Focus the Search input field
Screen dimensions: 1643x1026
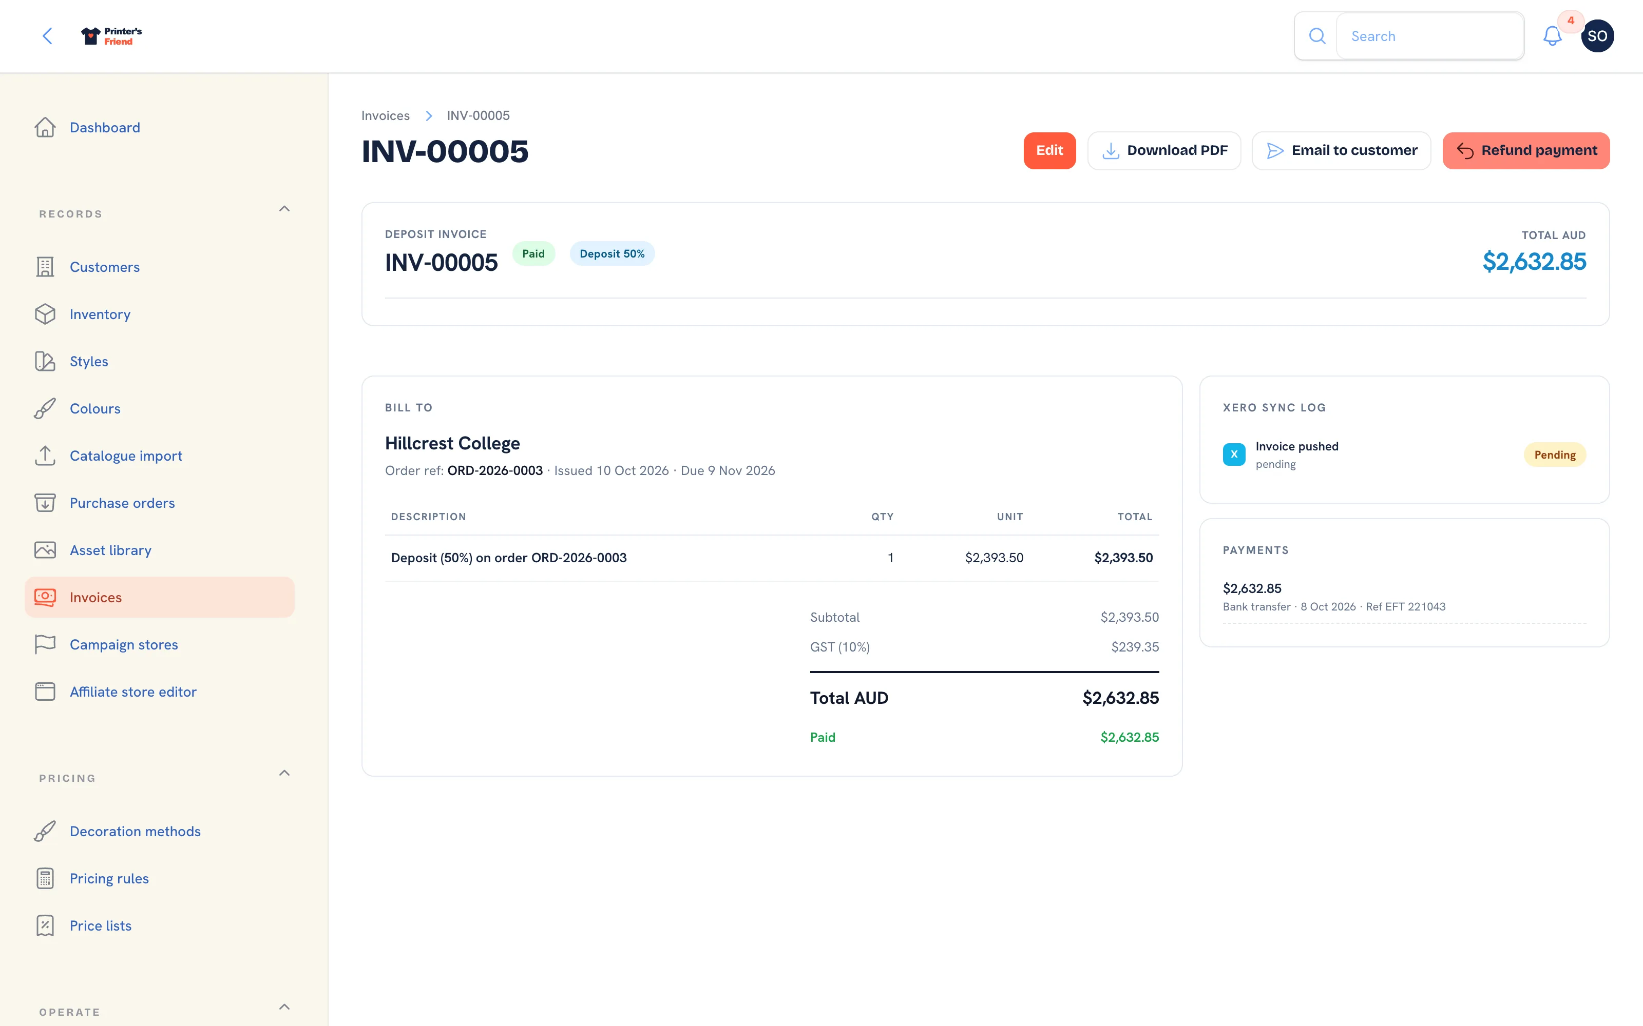click(1429, 36)
